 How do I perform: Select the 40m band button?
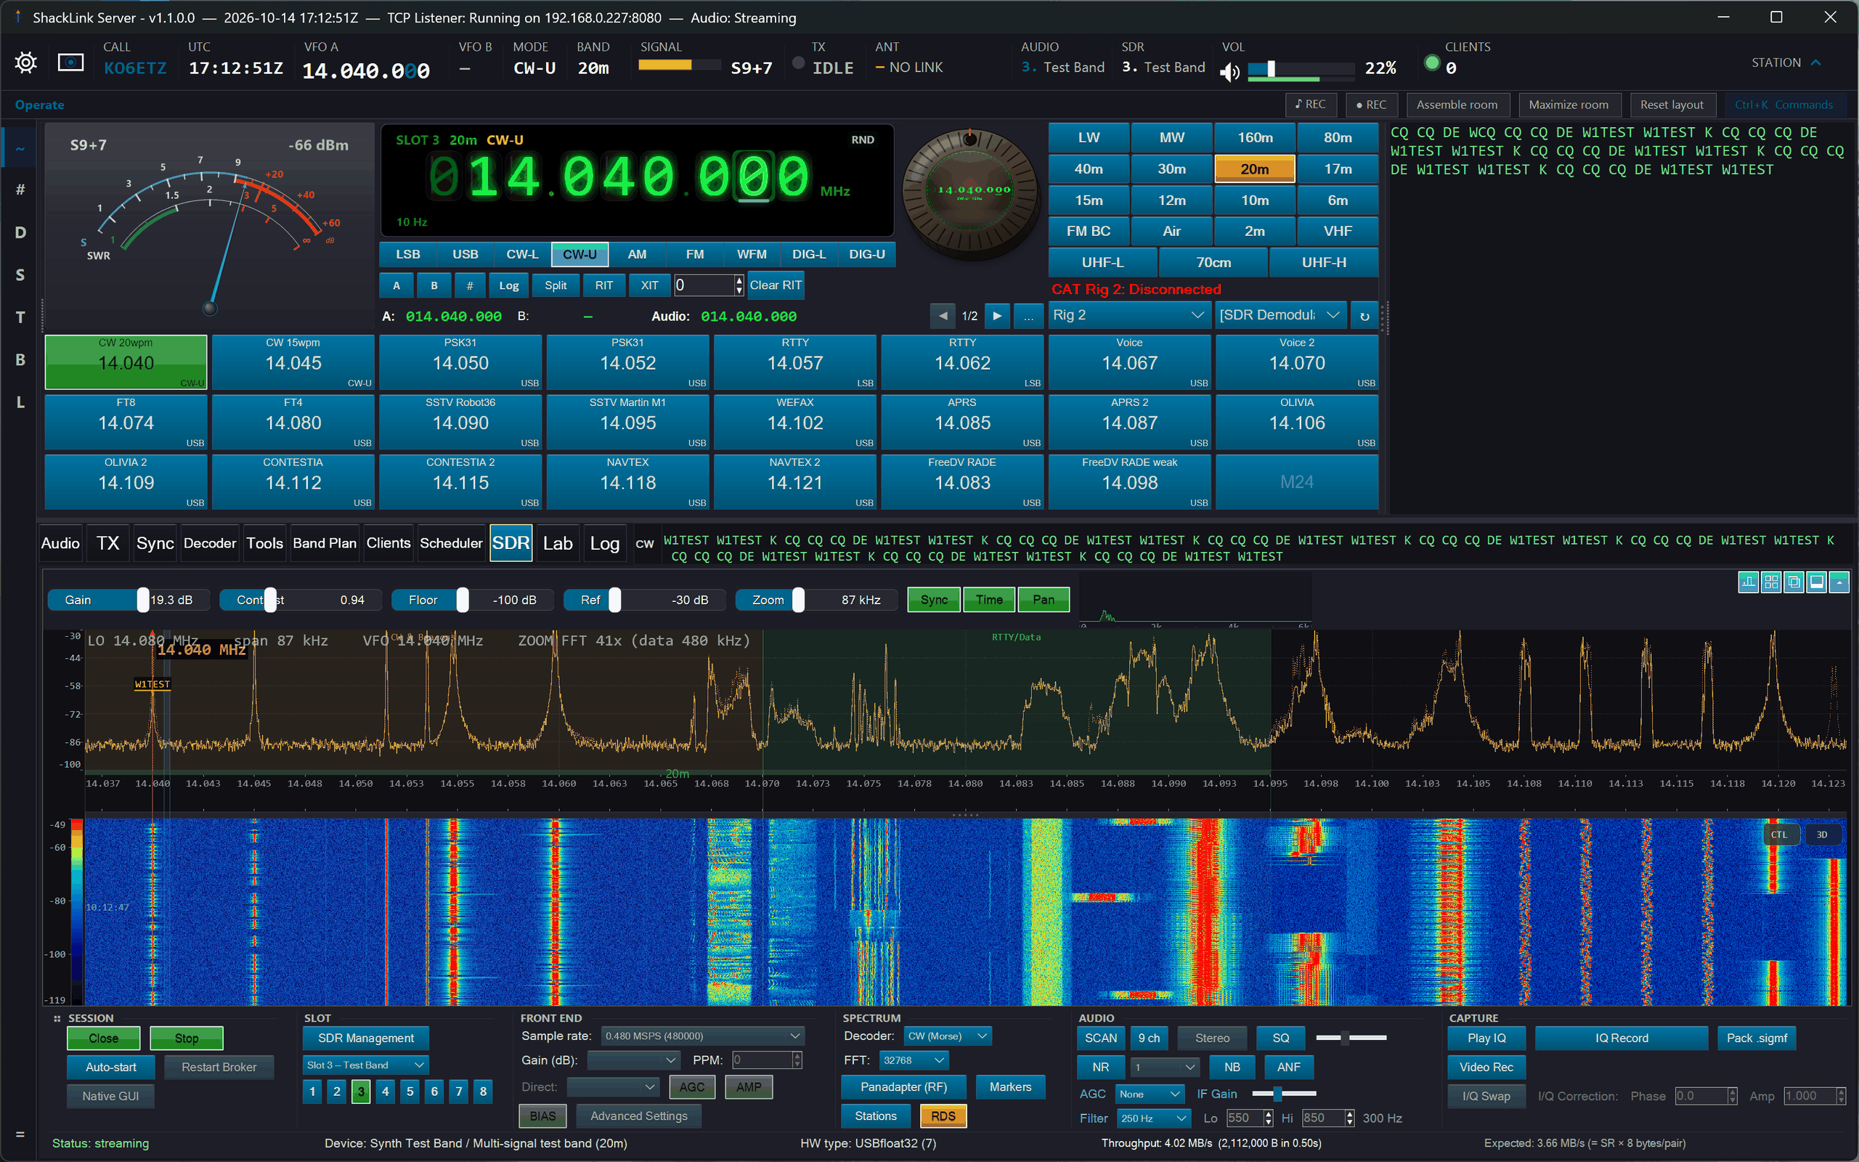point(1089,169)
